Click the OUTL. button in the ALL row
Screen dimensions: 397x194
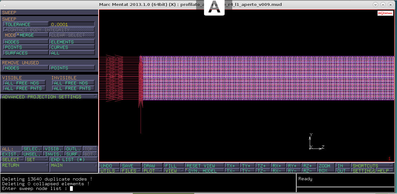[x=74, y=149]
